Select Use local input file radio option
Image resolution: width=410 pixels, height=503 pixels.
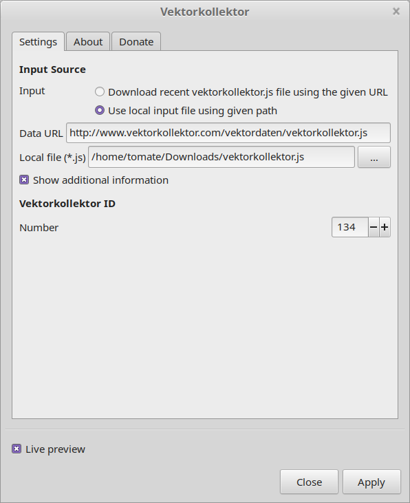pos(100,111)
